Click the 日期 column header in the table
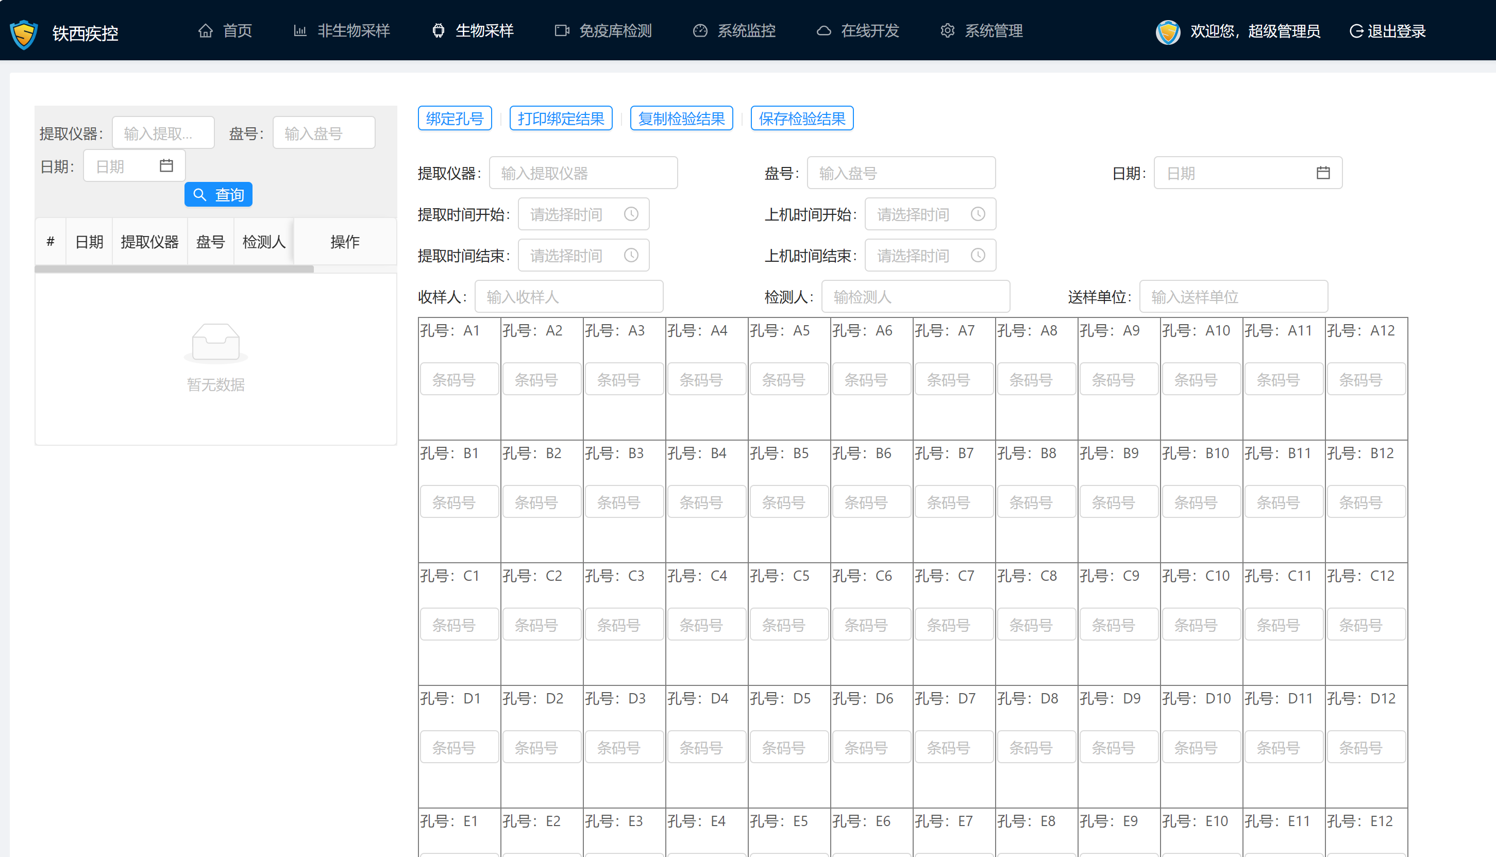The image size is (1496, 857). coord(90,241)
